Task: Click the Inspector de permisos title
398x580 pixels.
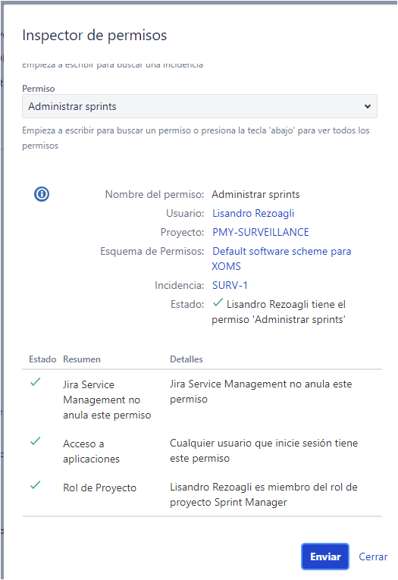Action: 94,36
